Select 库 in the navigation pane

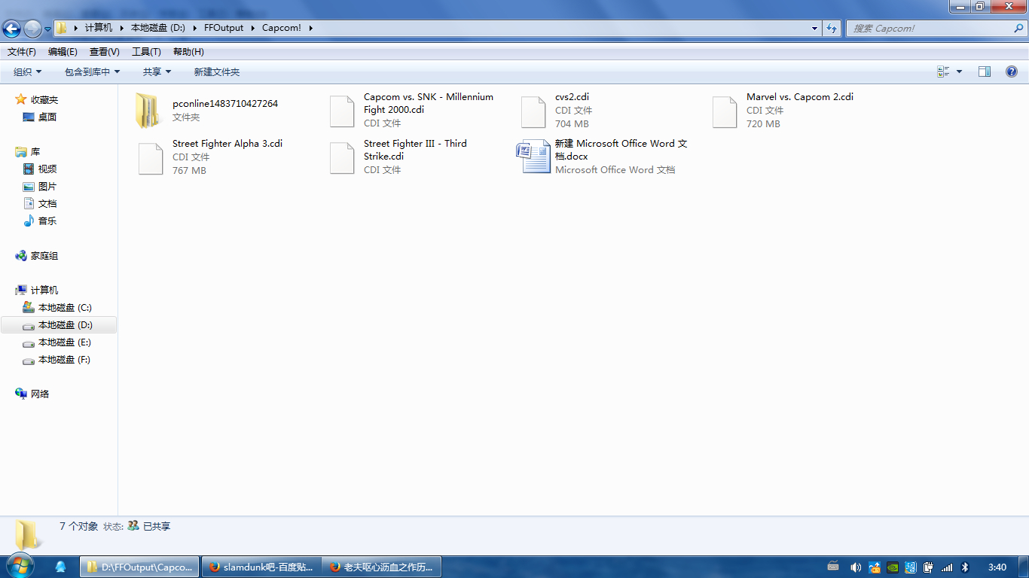point(35,151)
